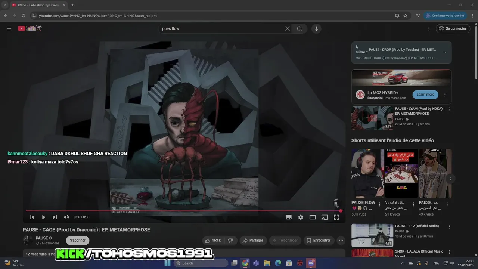
Task: Open options for the 43 k vues short
Action: point(447,205)
